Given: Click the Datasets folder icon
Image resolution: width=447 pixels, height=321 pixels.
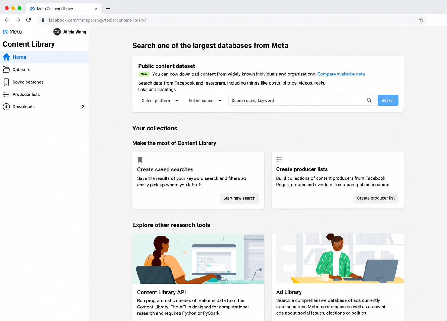Looking at the screenshot, I should pyautogui.click(x=6, y=69).
